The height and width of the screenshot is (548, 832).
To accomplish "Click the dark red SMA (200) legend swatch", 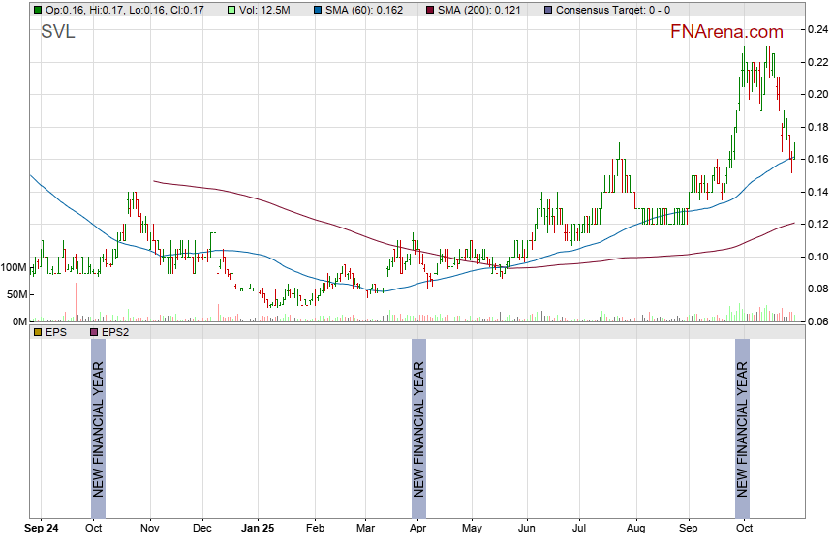I will pos(432,9).
